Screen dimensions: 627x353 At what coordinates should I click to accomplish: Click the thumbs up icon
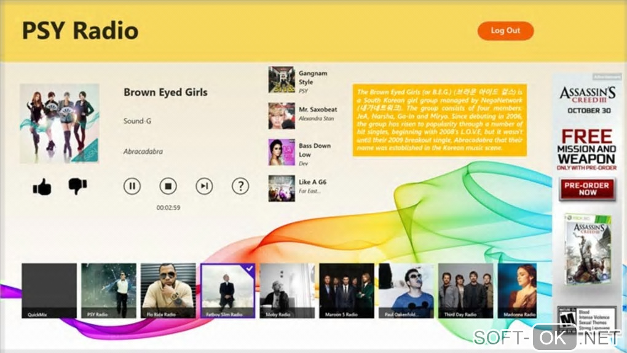[42, 186]
